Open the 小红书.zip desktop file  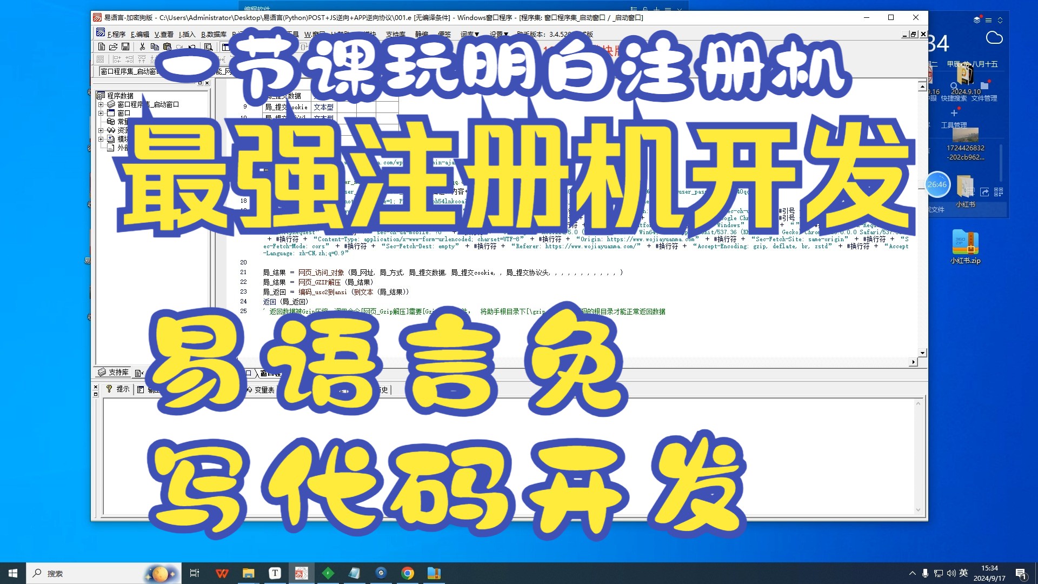[x=966, y=247]
